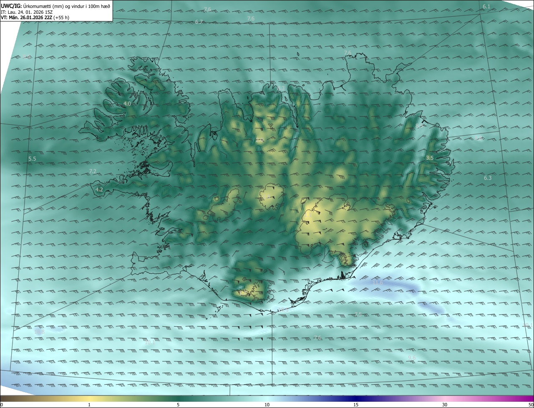The height and width of the screenshot is (408, 534).
Task: Click the 11.6 value in the blue patch
Action: 377,283
